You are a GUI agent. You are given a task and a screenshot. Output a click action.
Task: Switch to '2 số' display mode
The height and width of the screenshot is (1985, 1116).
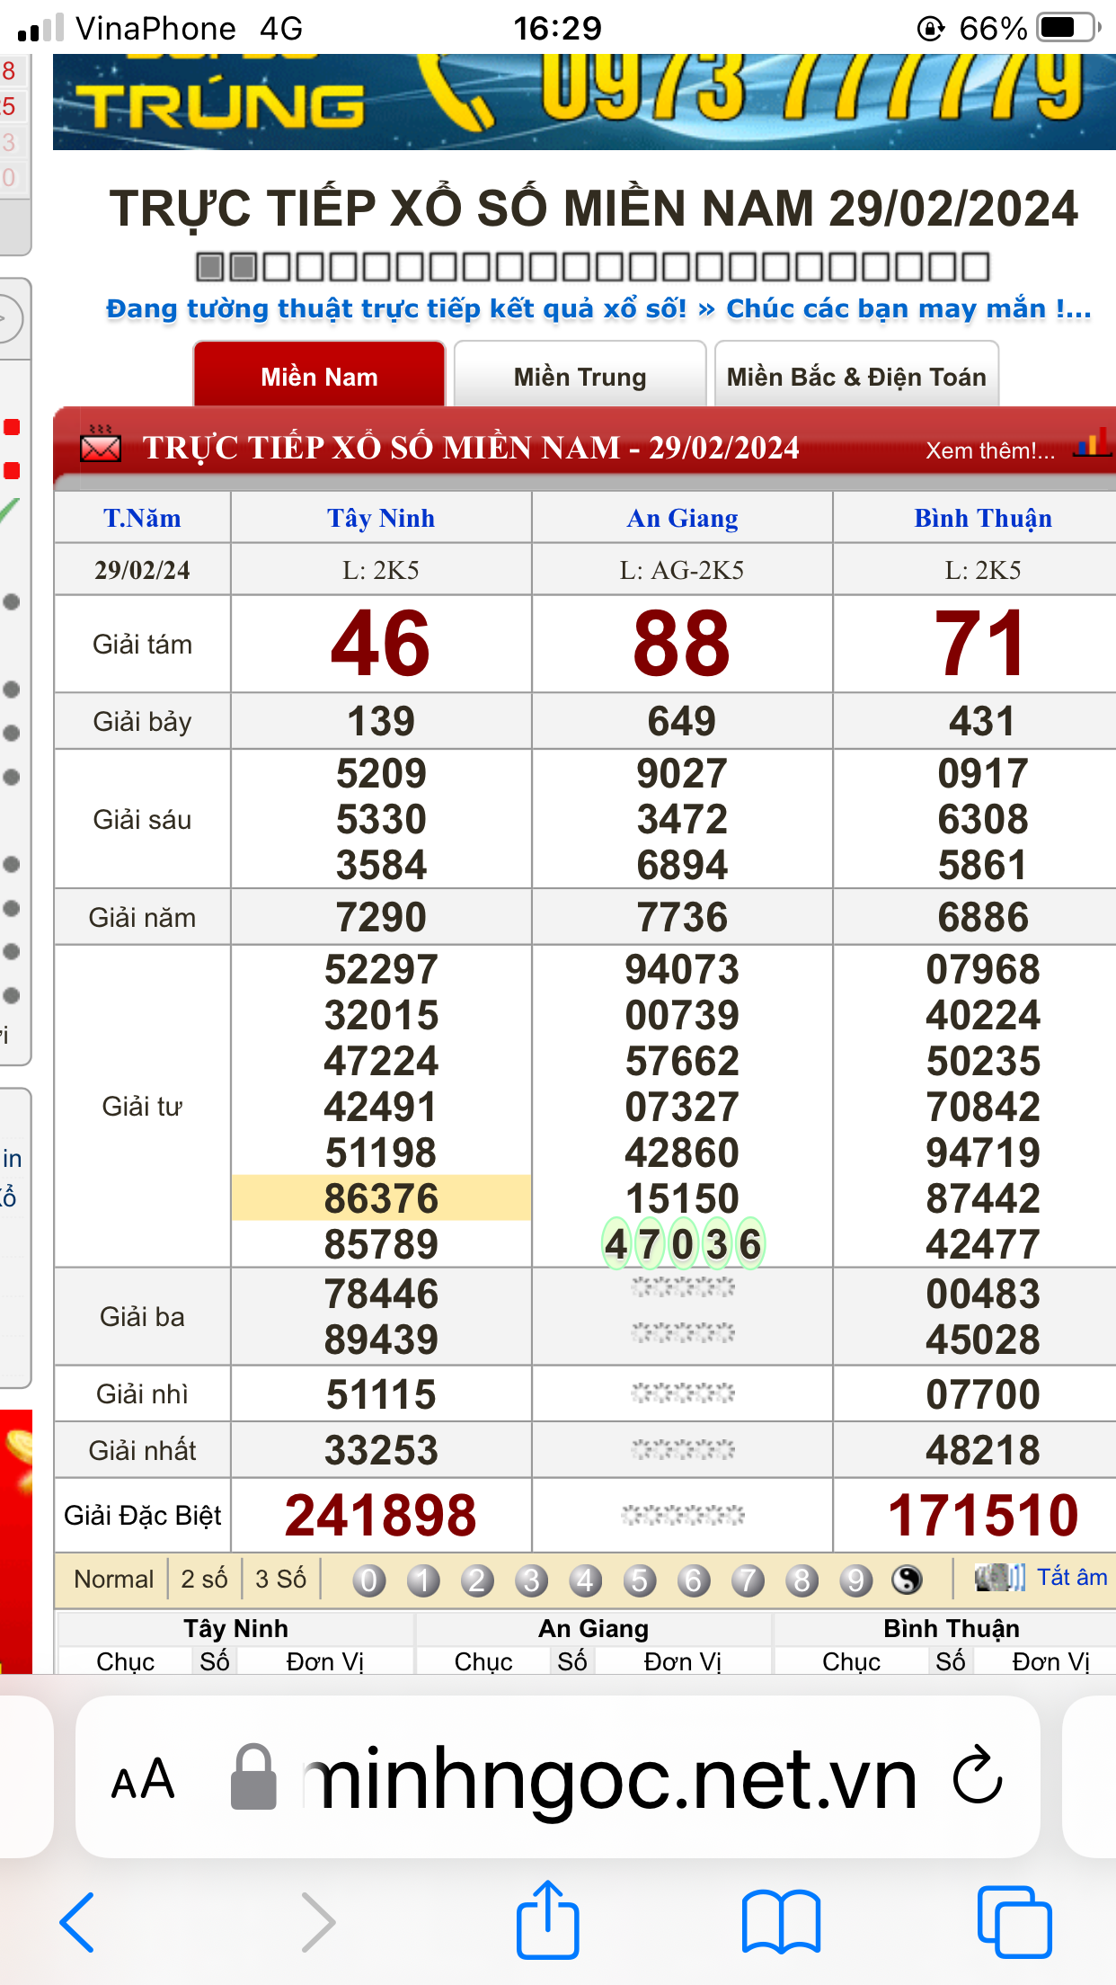204,1580
